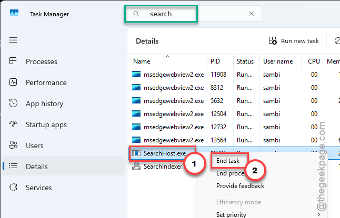Click PID cell 11908
Screen dimensions: 340x218
[218, 75]
